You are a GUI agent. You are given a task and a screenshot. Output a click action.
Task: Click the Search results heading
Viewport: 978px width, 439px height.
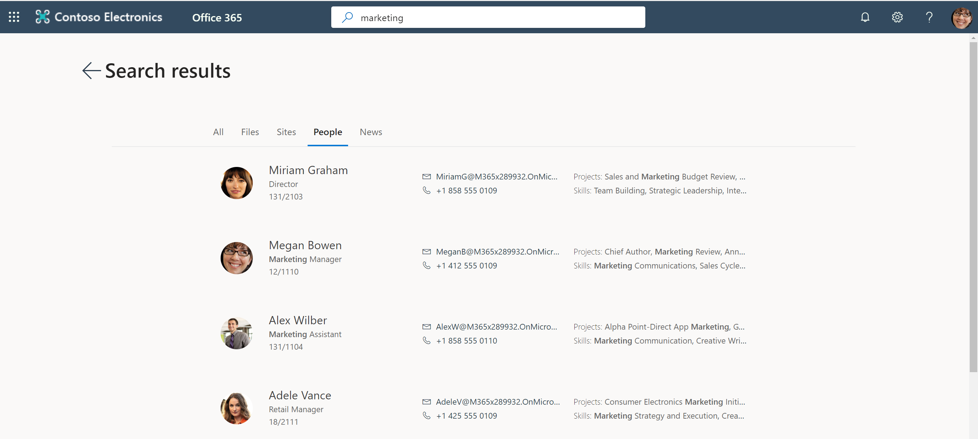point(168,71)
